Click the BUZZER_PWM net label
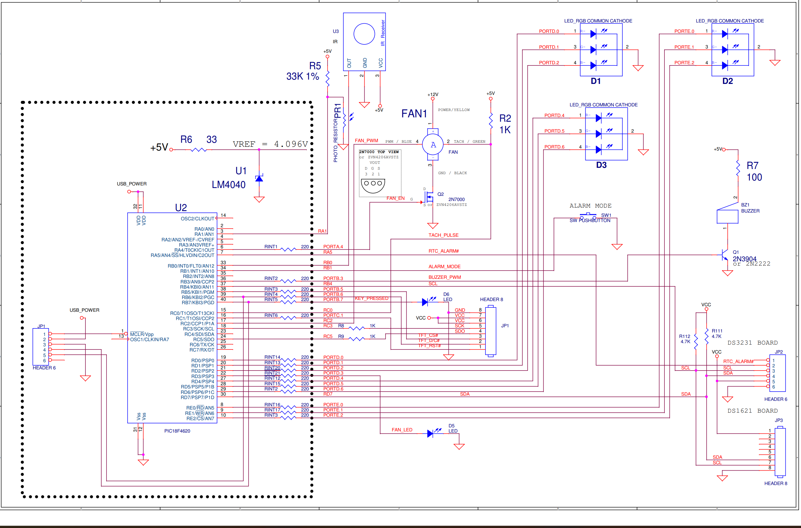This screenshot has width=801, height=528. coord(445,277)
